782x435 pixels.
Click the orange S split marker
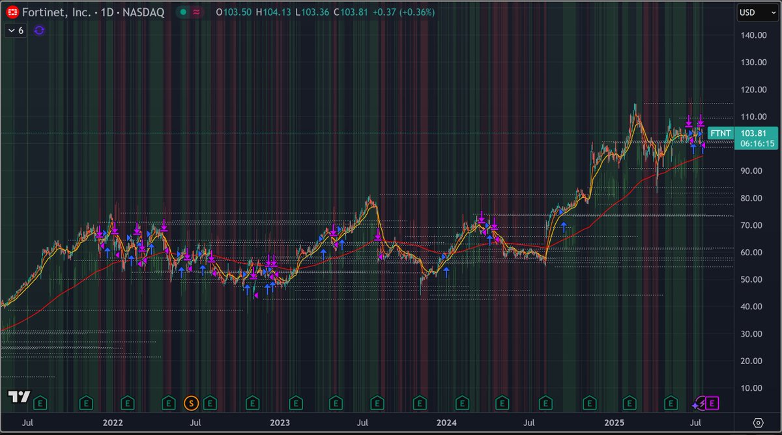191,403
